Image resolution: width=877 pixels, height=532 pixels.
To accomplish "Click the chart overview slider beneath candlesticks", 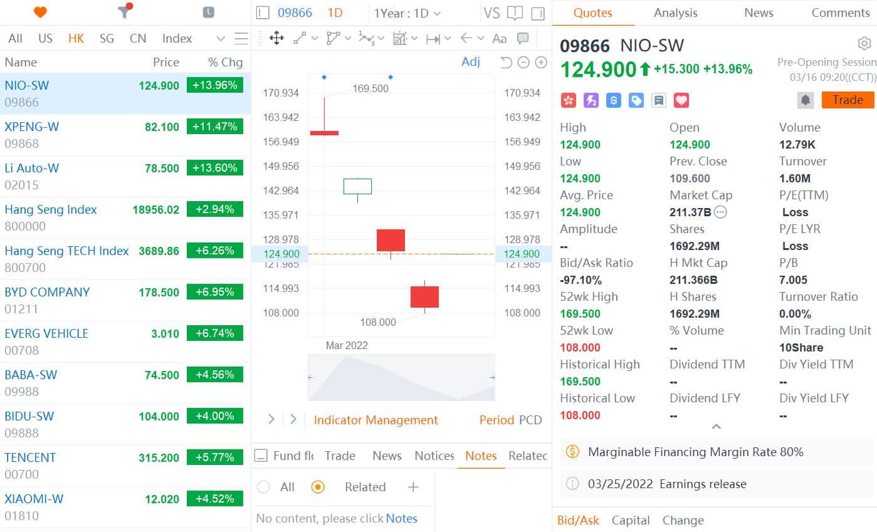I will click(401, 377).
